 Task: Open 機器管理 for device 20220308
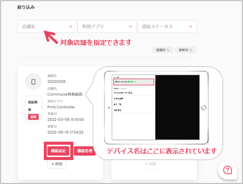(x=85, y=151)
